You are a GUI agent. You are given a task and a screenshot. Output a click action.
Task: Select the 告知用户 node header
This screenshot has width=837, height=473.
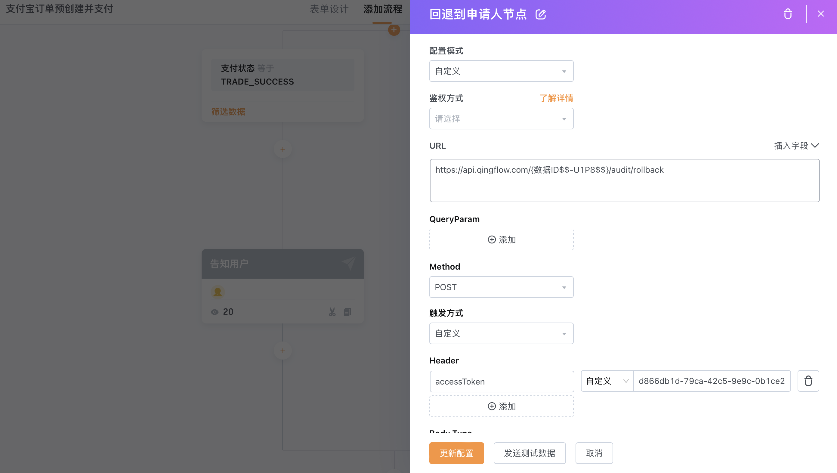pos(283,264)
